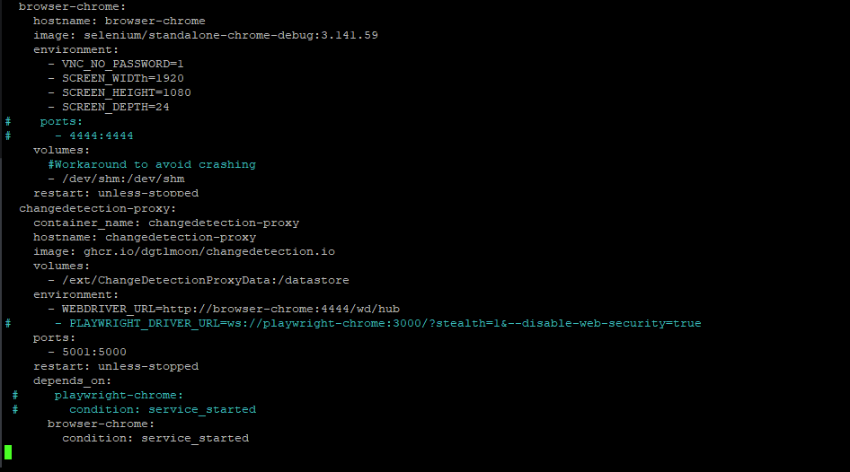Select the SCREEN_WIDTh=1920 line
The width and height of the screenshot is (850, 472).
pos(116,78)
